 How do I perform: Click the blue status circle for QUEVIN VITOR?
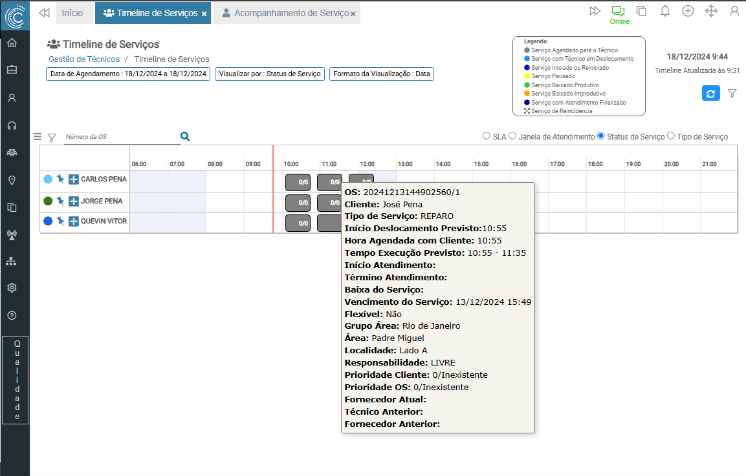click(x=48, y=222)
